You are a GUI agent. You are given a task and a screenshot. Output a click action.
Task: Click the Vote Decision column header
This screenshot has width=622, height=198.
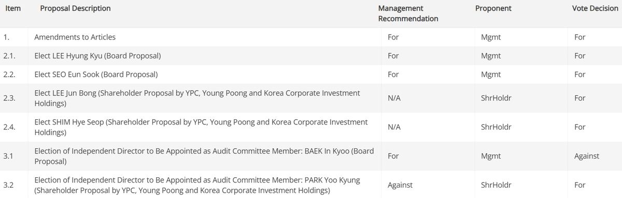(x=595, y=8)
